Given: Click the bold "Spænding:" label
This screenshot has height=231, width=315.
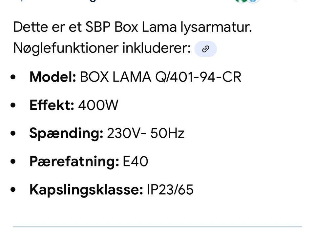Looking at the screenshot, I should click(66, 133).
